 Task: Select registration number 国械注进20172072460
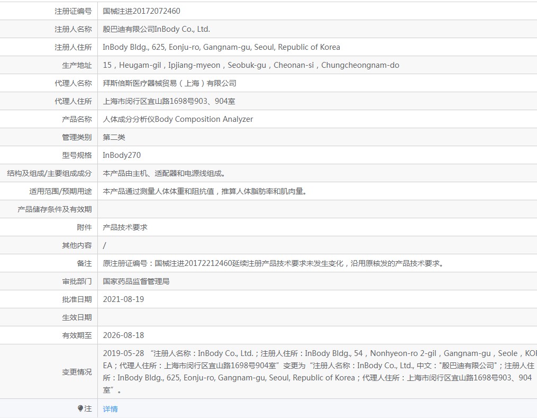coord(141,11)
